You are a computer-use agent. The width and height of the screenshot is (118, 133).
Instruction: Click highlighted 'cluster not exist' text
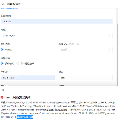coord(25,117)
